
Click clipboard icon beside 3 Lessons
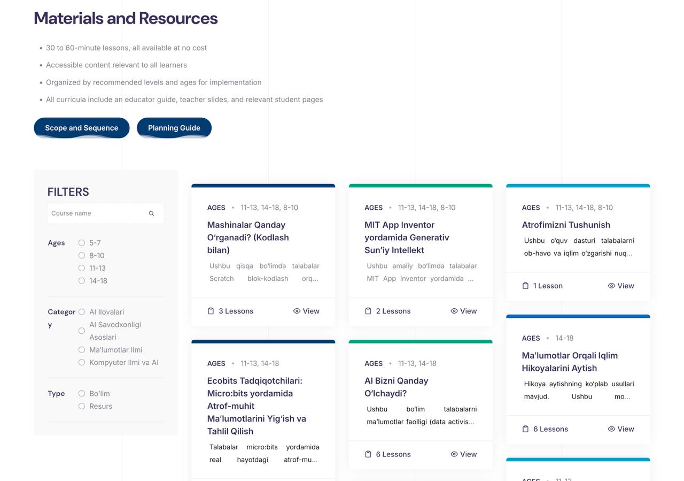click(x=211, y=311)
